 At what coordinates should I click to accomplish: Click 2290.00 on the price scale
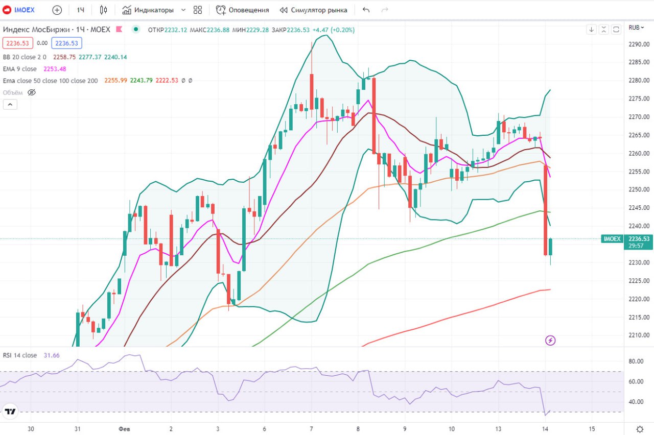pos(639,44)
